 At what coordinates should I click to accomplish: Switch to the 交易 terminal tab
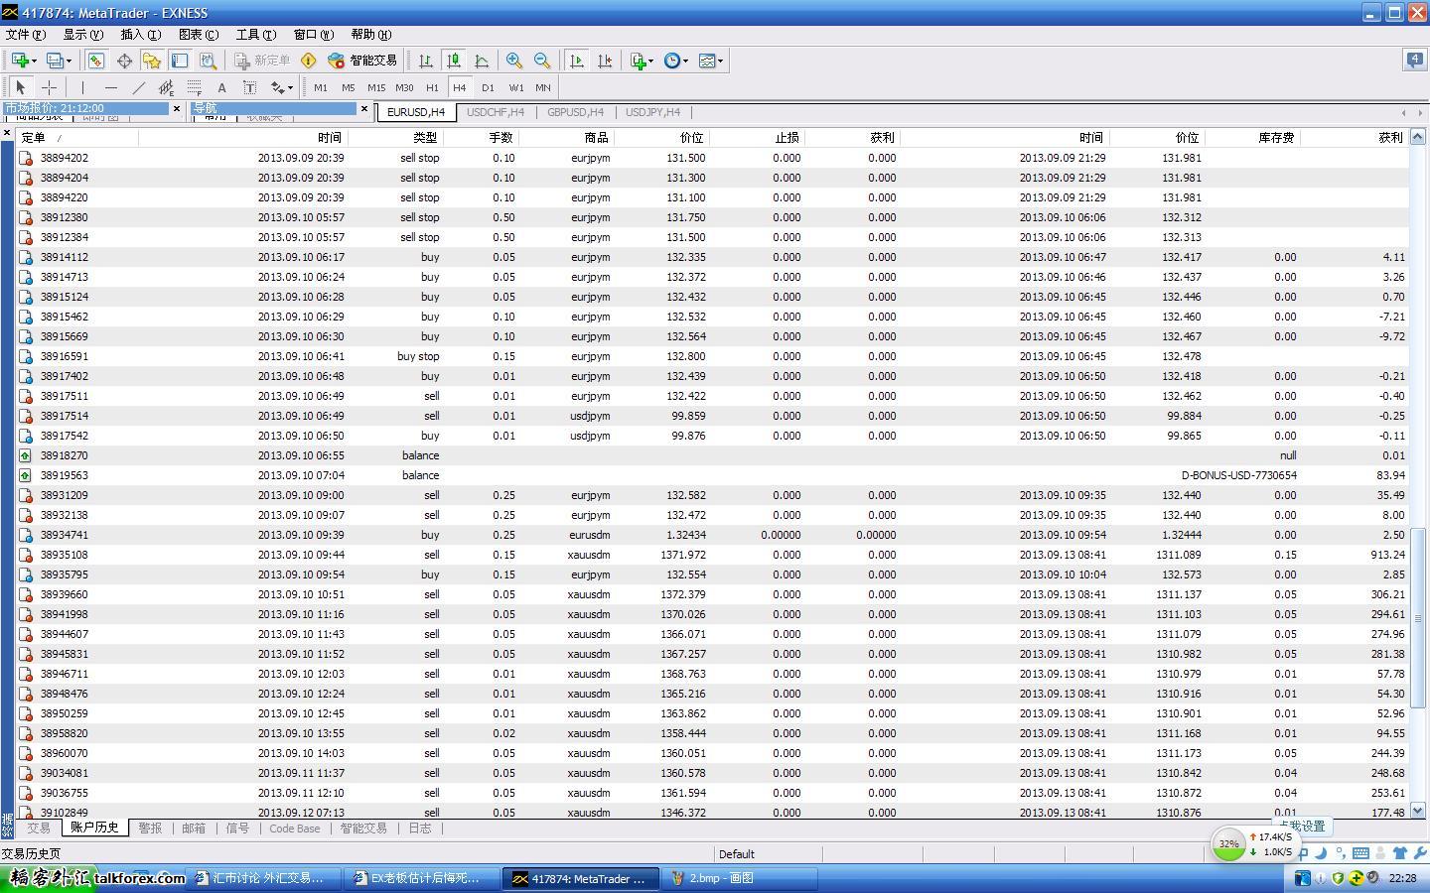[38, 828]
